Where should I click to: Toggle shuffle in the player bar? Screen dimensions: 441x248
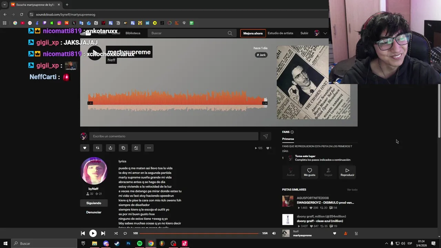point(116,234)
